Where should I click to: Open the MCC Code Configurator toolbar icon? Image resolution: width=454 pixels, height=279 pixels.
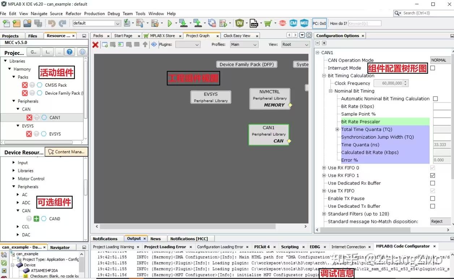(x=304, y=23)
